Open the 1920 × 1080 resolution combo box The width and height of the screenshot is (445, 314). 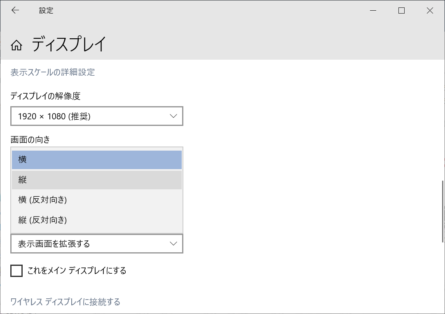[x=97, y=116]
